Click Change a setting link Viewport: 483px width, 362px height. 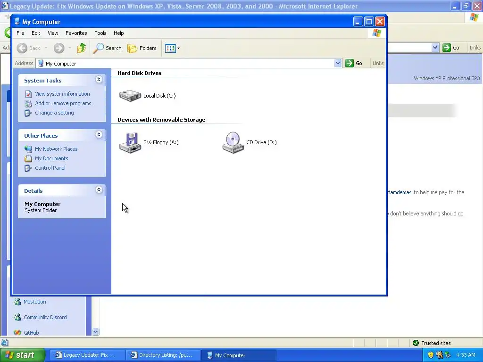pyautogui.click(x=55, y=113)
